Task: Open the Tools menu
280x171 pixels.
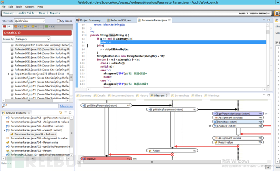Action: [x=19, y=7]
